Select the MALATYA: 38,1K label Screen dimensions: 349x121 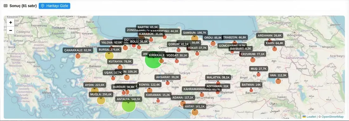pos(218,77)
